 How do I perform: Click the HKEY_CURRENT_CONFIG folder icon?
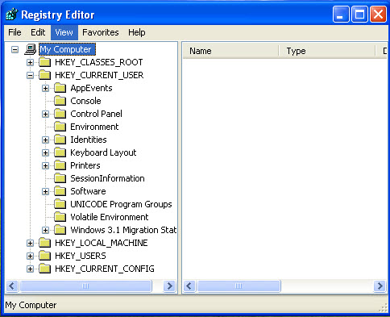click(x=44, y=269)
